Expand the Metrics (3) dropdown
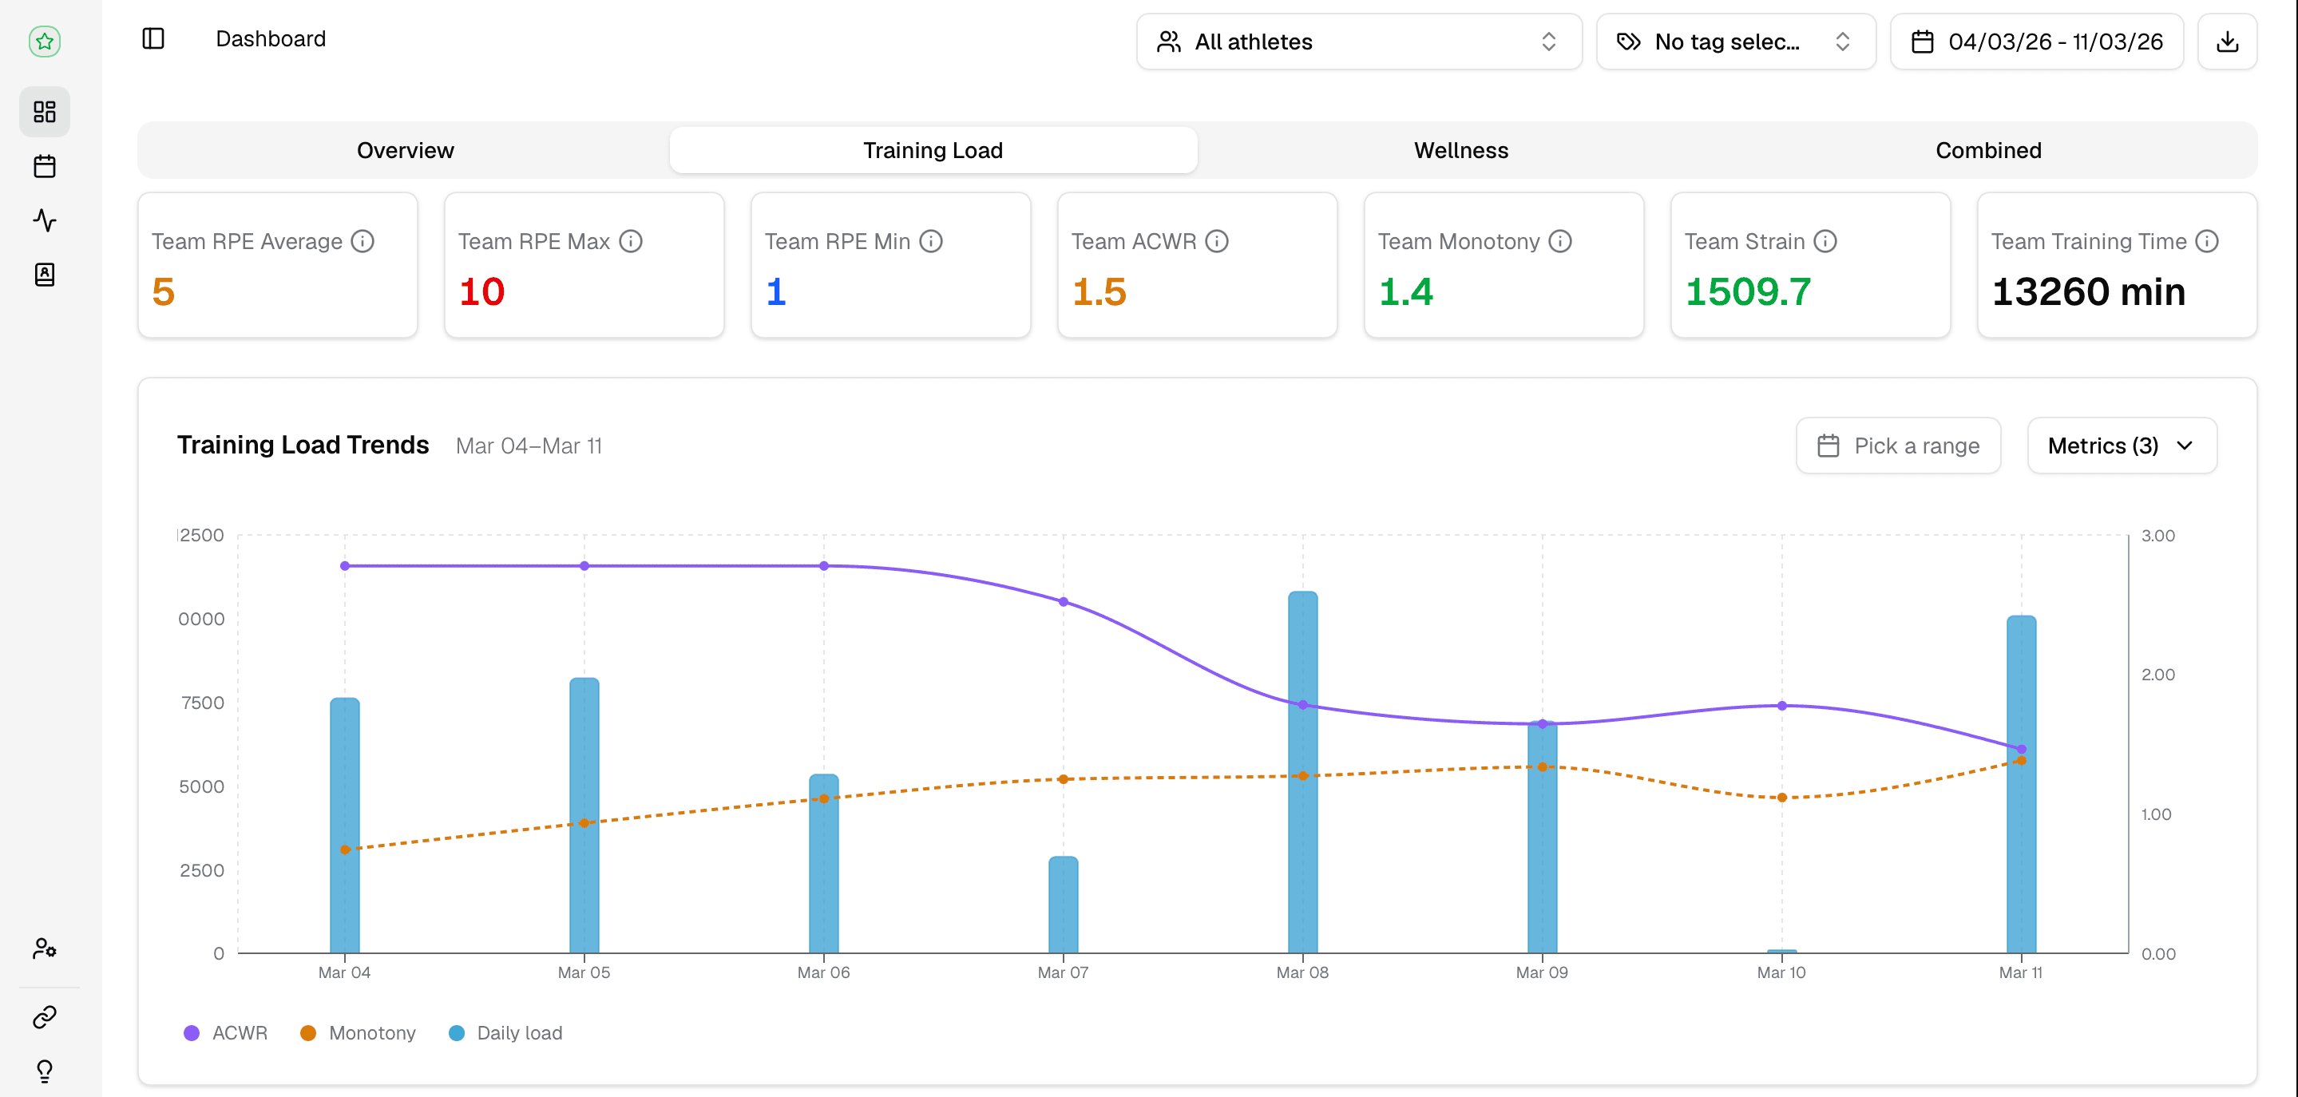This screenshot has height=1097, width=2298. (2122, 446)
